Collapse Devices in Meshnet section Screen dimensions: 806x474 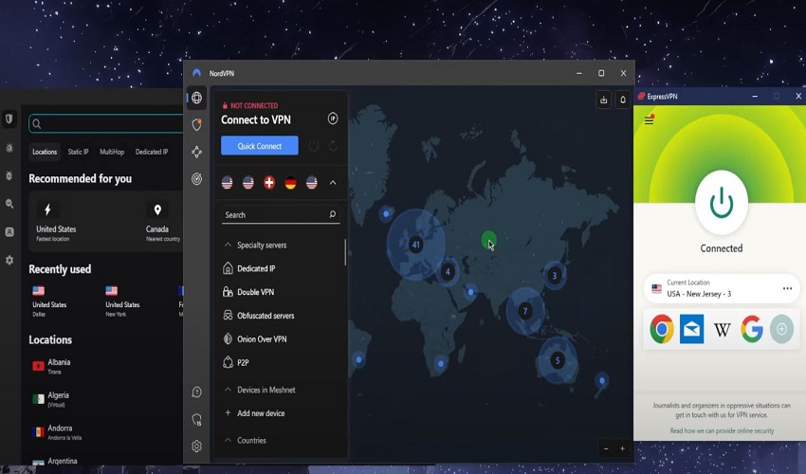click(x=228, y=390)
